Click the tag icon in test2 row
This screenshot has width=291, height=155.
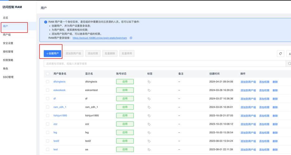pyautogui.click(x=149, y=141)
